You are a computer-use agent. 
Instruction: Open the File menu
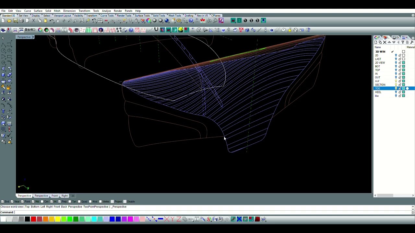tap(3, 11)
